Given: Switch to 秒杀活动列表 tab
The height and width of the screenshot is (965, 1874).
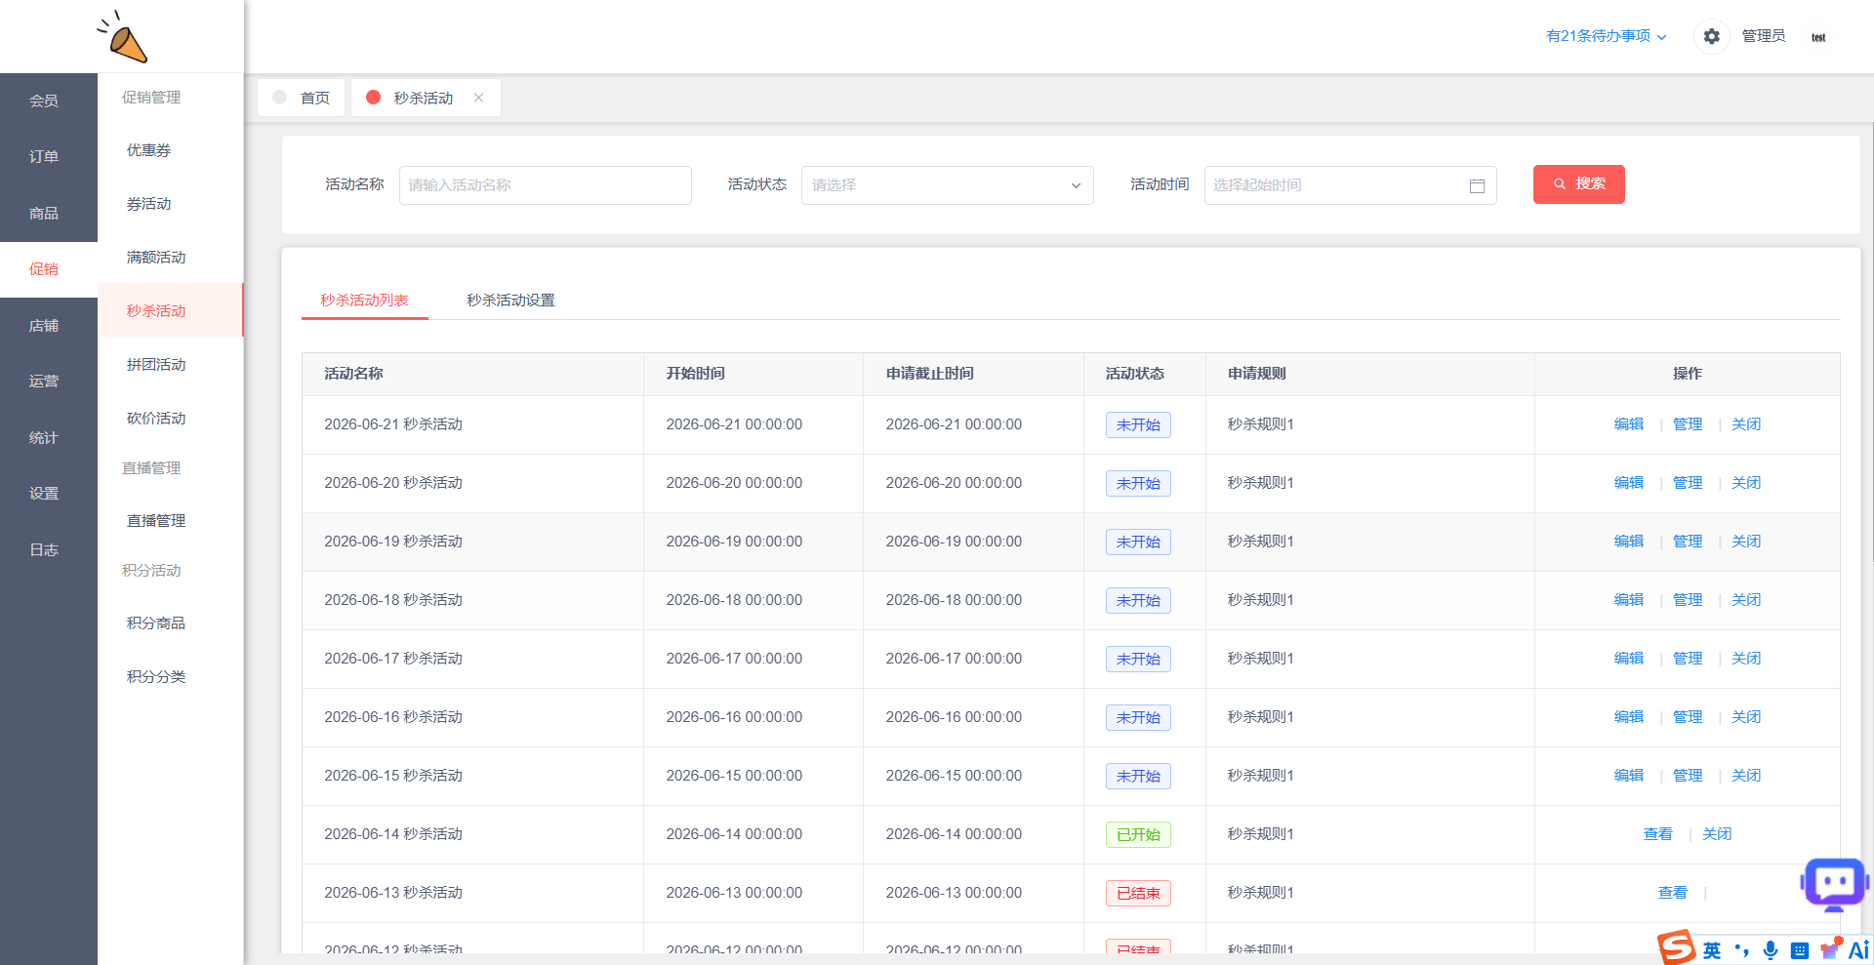Looking at the screenshot, I should pyautogui.click(x=364, y=301).
